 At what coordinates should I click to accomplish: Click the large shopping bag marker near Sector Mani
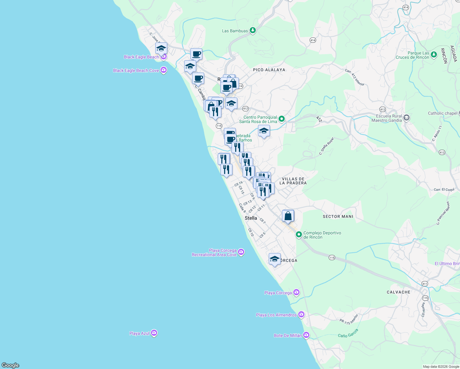(x=288, y=216)
